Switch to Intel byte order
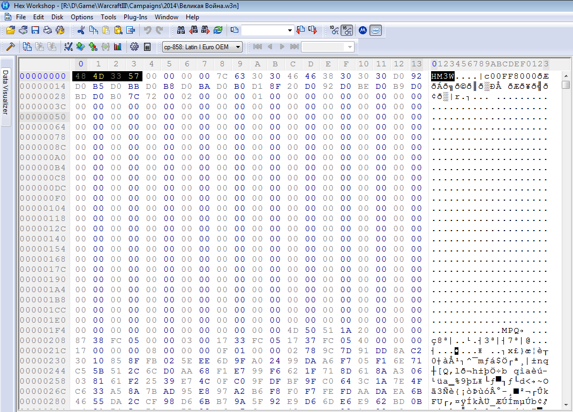Image resolution: width=573 pixels, height=412 pixels. (x=376, y=30)
